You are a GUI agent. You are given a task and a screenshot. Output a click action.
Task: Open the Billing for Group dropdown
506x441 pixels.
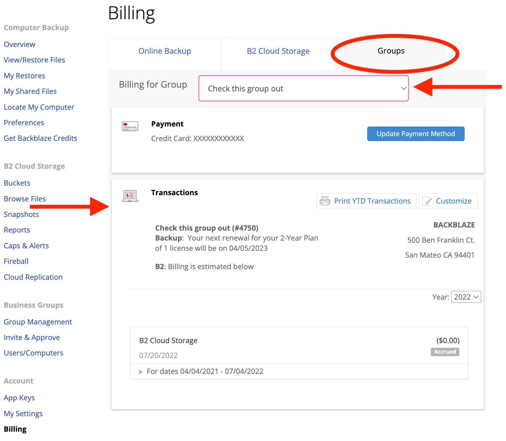tap(303, 89)
